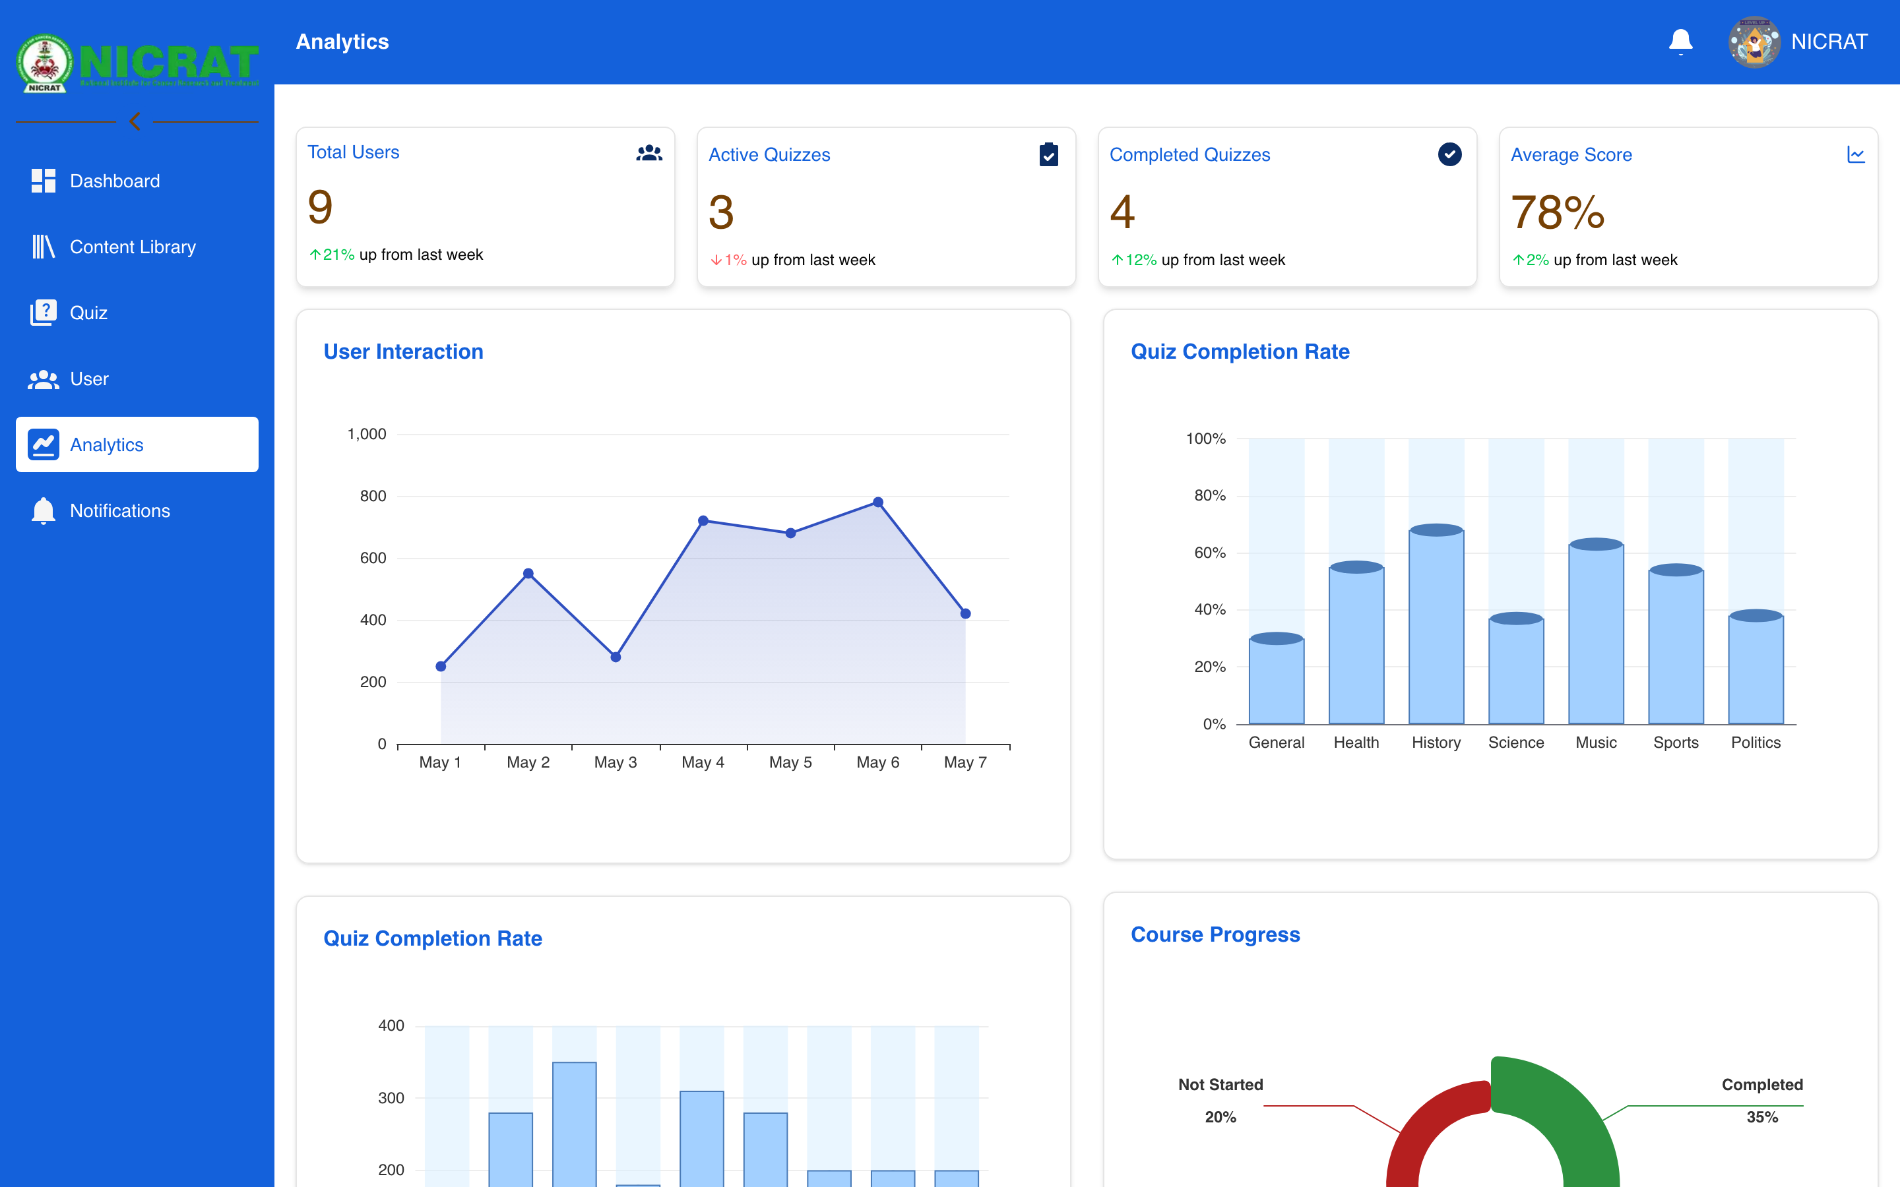Click the green 21% up indicator

(x=331, y=255)
